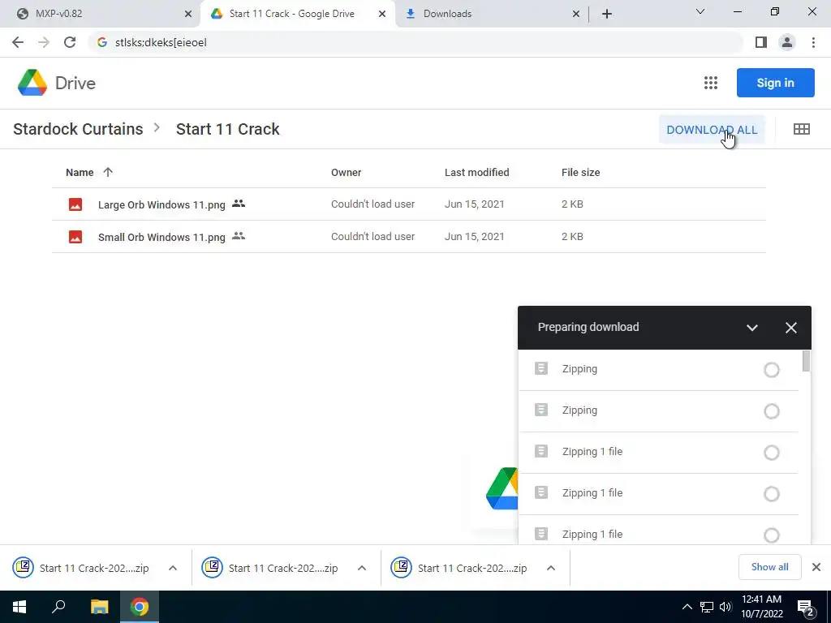Open Windows taskbar search
831x623 pixels.
tap(58, 607)
